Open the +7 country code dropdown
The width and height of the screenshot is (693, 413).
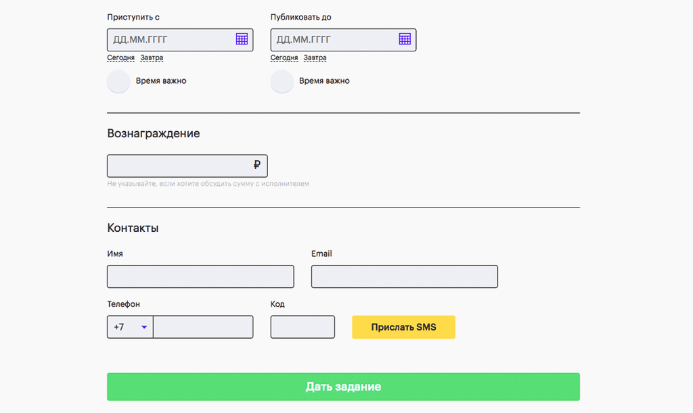click(130, 327)
